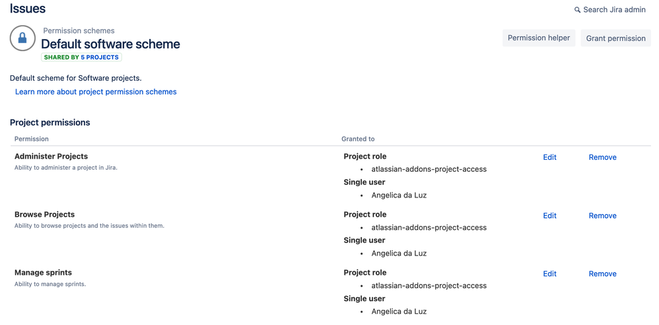The width and height of the screenshot is (659, 325).
Task: Open the Permission schemes breadcrumb
Action: (79, 30)
